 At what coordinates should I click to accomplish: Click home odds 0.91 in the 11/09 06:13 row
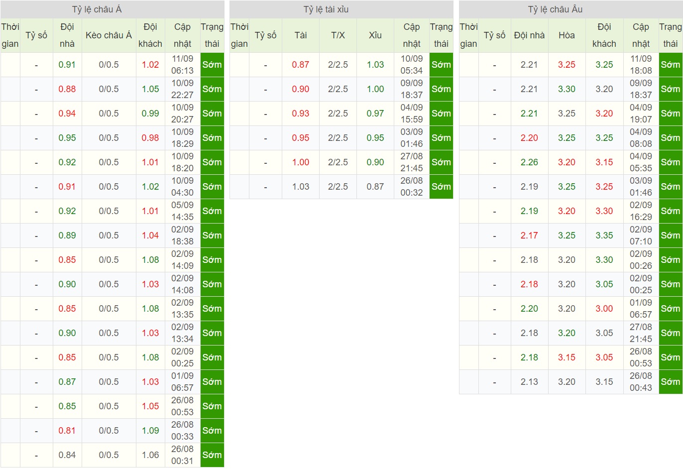point(67,65)
